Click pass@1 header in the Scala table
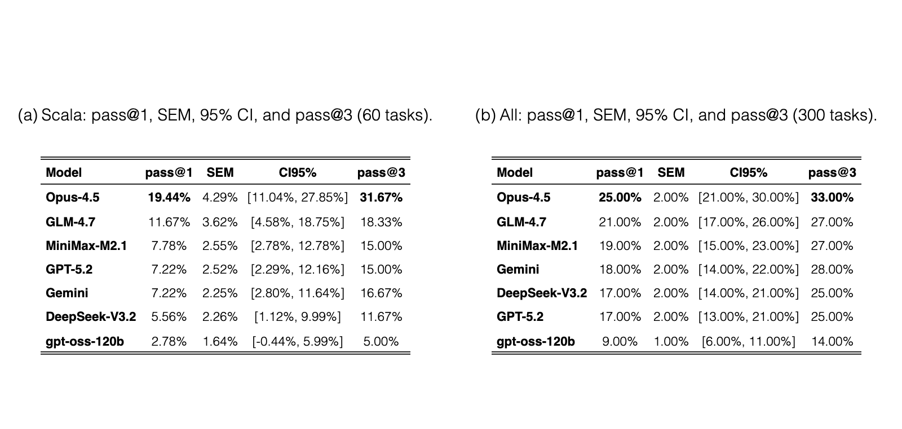Screen dimensions: 902x429 coord(169,173)
